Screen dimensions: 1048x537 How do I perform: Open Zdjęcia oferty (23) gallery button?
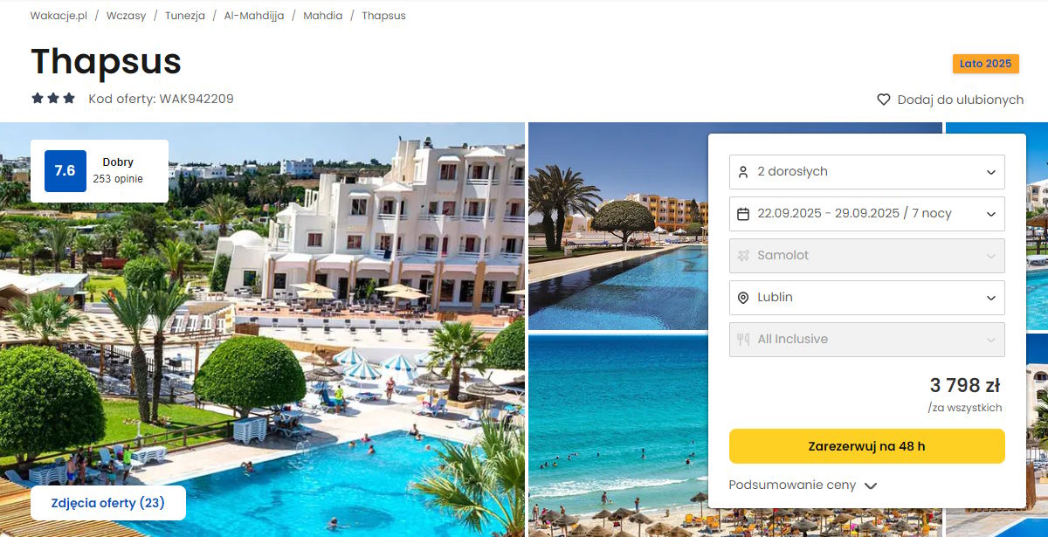pos(107,503)
